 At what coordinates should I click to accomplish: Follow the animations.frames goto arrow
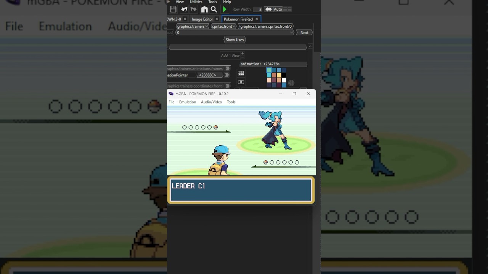click(x=228, y=68)
